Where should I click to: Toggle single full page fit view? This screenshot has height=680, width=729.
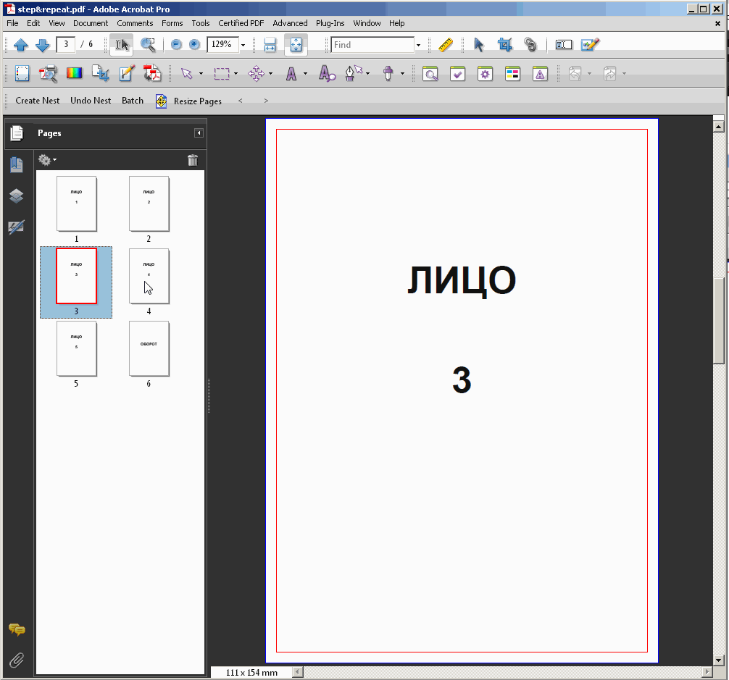[x=296, y=45]
